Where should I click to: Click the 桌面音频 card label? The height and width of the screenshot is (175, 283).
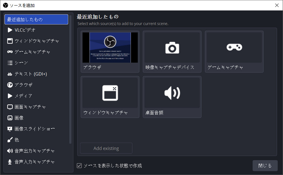click(x=154, y=113)
